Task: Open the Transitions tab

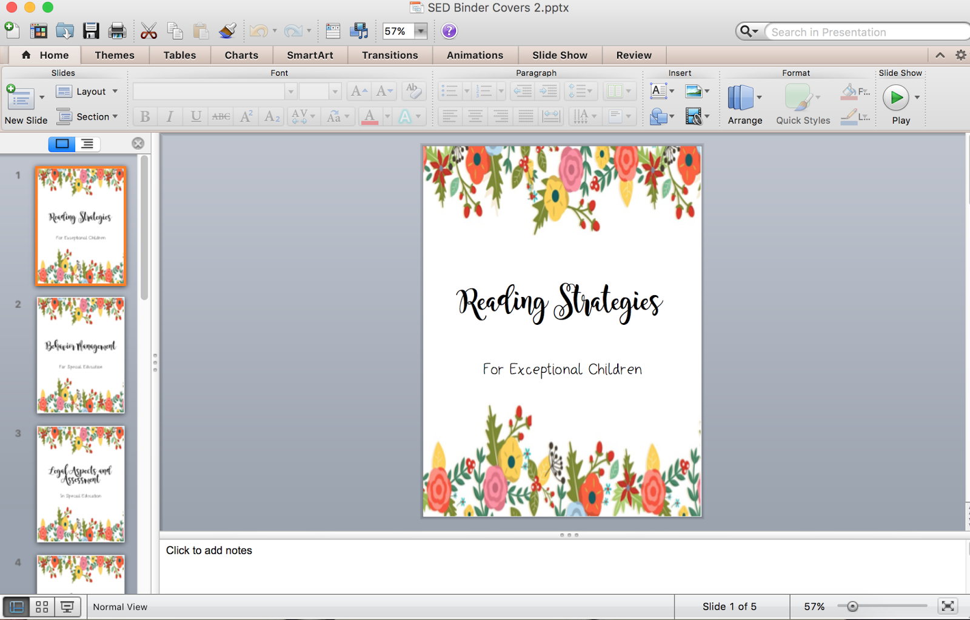Action: pyautogui.click(x=390, y=55)
